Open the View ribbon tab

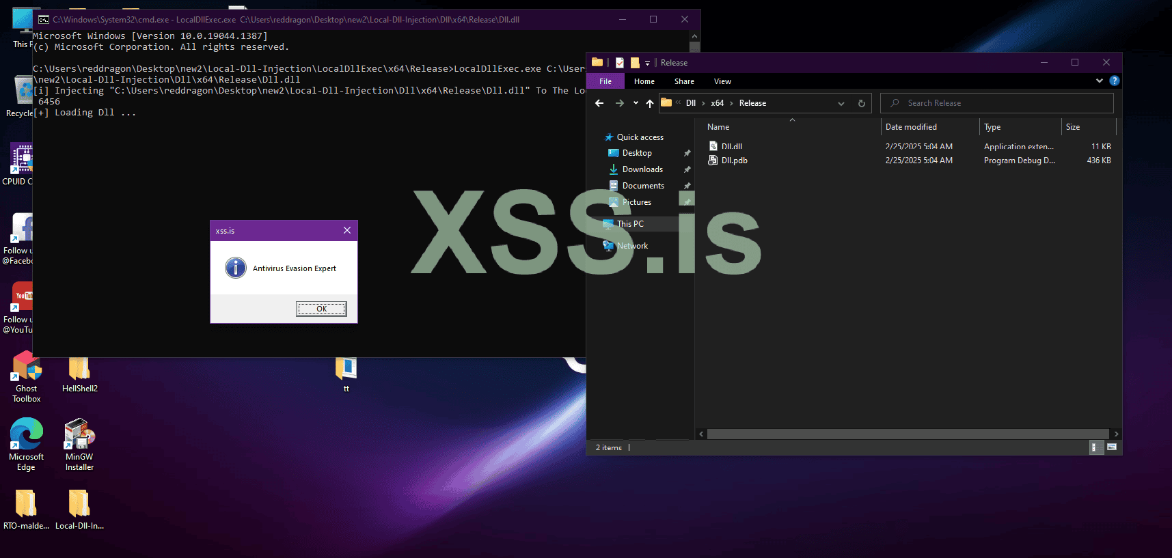coord(722,81)
